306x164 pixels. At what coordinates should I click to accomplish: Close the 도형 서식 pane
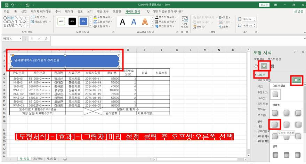pos(303,52)
